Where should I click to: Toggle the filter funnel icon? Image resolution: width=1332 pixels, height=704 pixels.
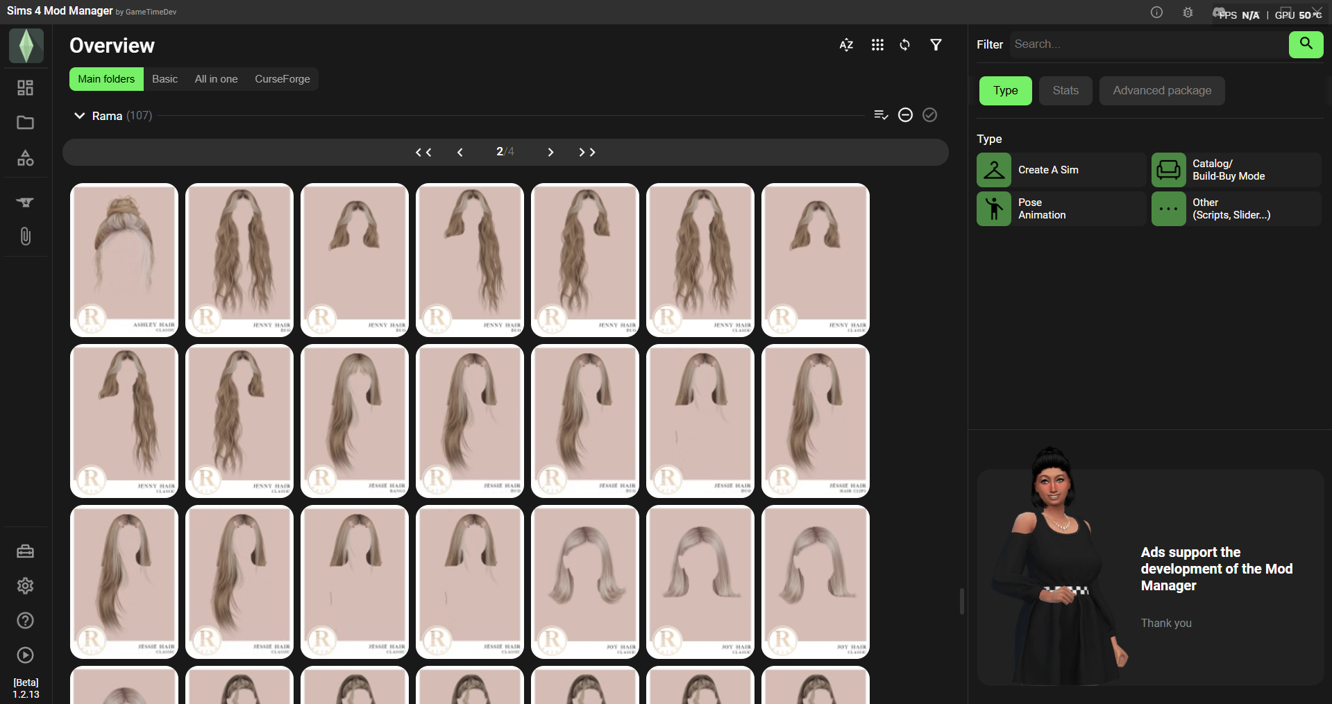coord(936,45)
